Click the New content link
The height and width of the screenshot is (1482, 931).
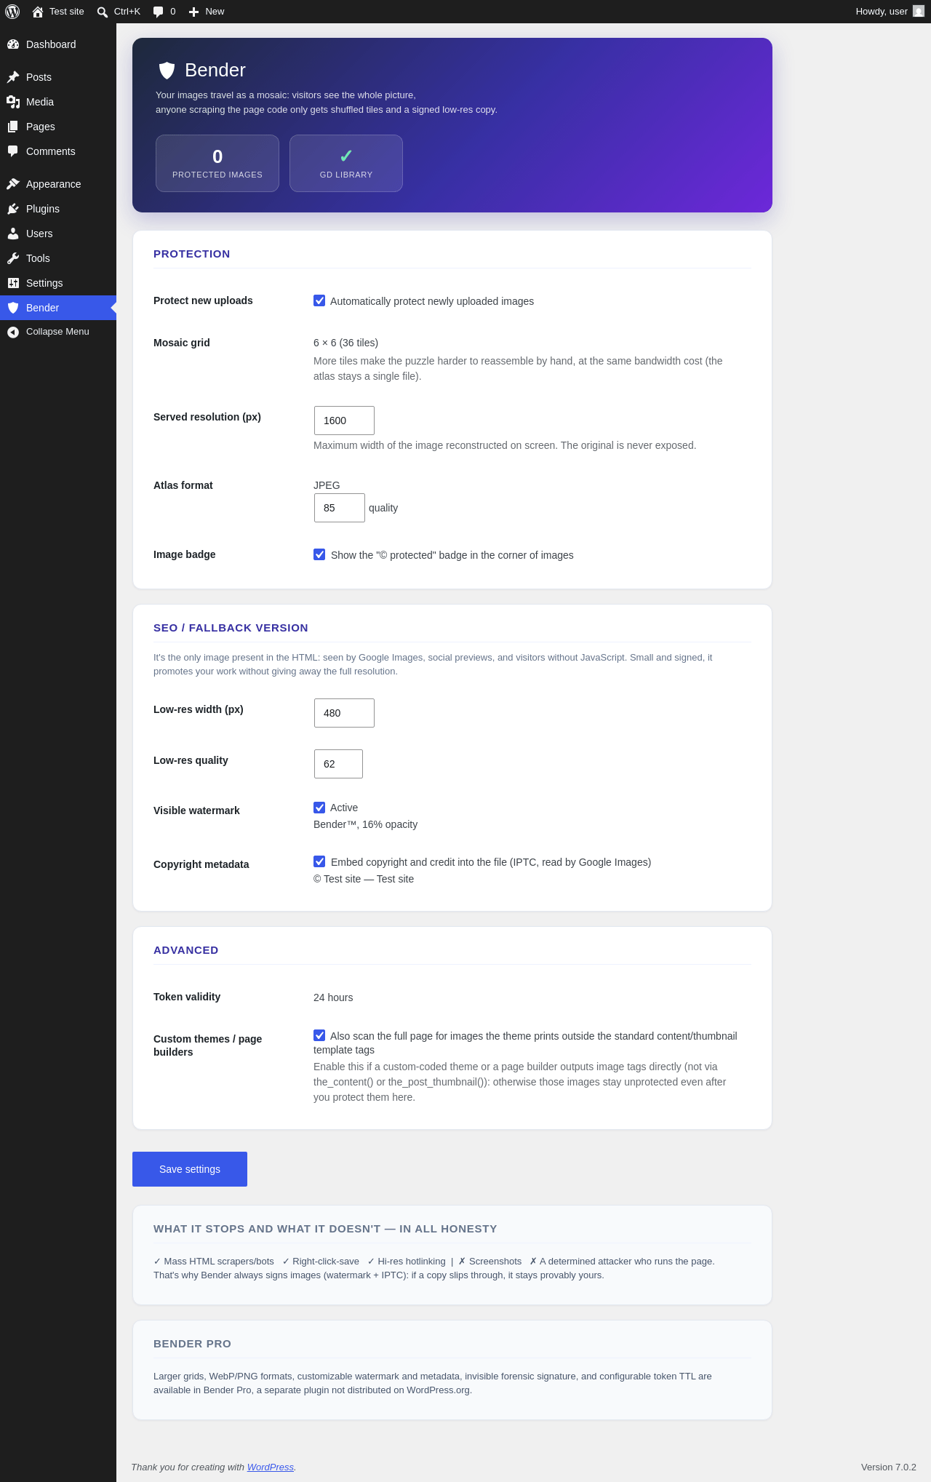207,12
